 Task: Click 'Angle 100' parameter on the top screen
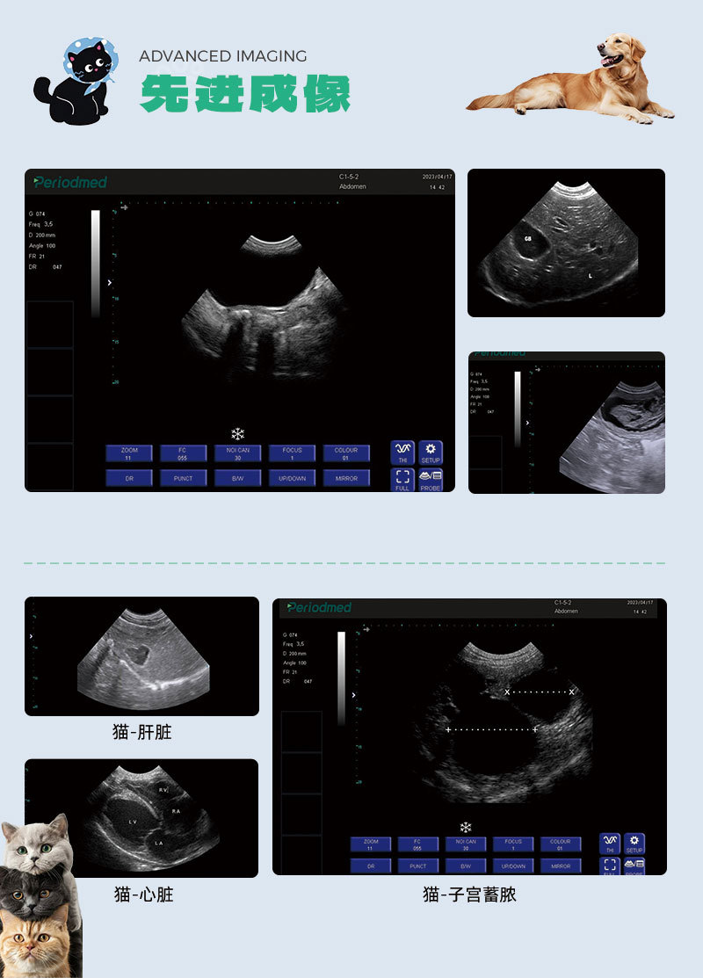pyautogui.click(x=42, y=246)
